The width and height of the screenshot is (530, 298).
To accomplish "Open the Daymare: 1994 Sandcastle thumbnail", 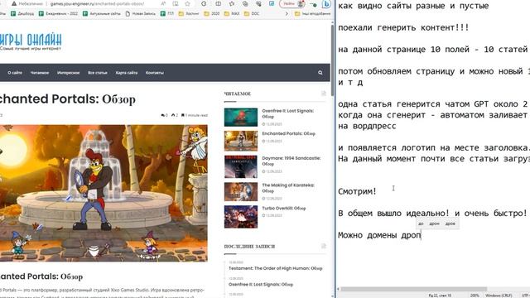I will 241,166.
